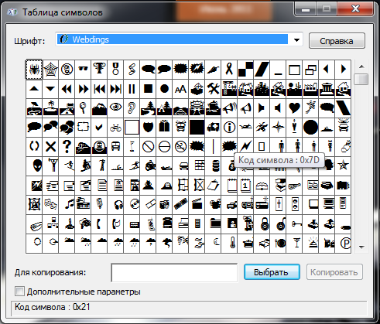The height and width of the screenshot is (324, 380).
Task: Select the medal symbol
Action: pyautogui.click(x=115, y=70)
